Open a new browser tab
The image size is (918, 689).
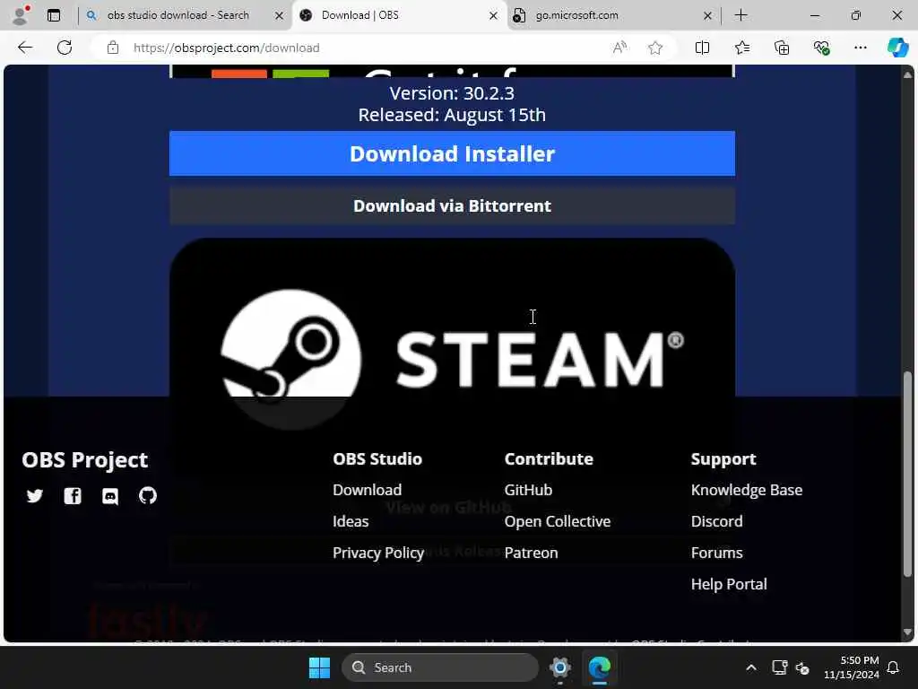coord(740,15)
